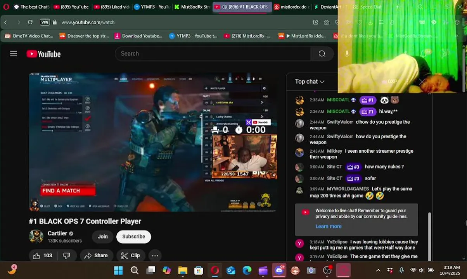Viewport: 467px width, 279px height.
Task: Click the video player thumbnail area
Action: (153, 142)
